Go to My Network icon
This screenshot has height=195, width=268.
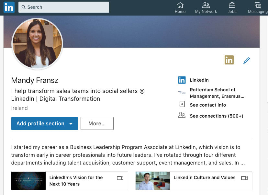pyautogui.click(x=206, y=5)
